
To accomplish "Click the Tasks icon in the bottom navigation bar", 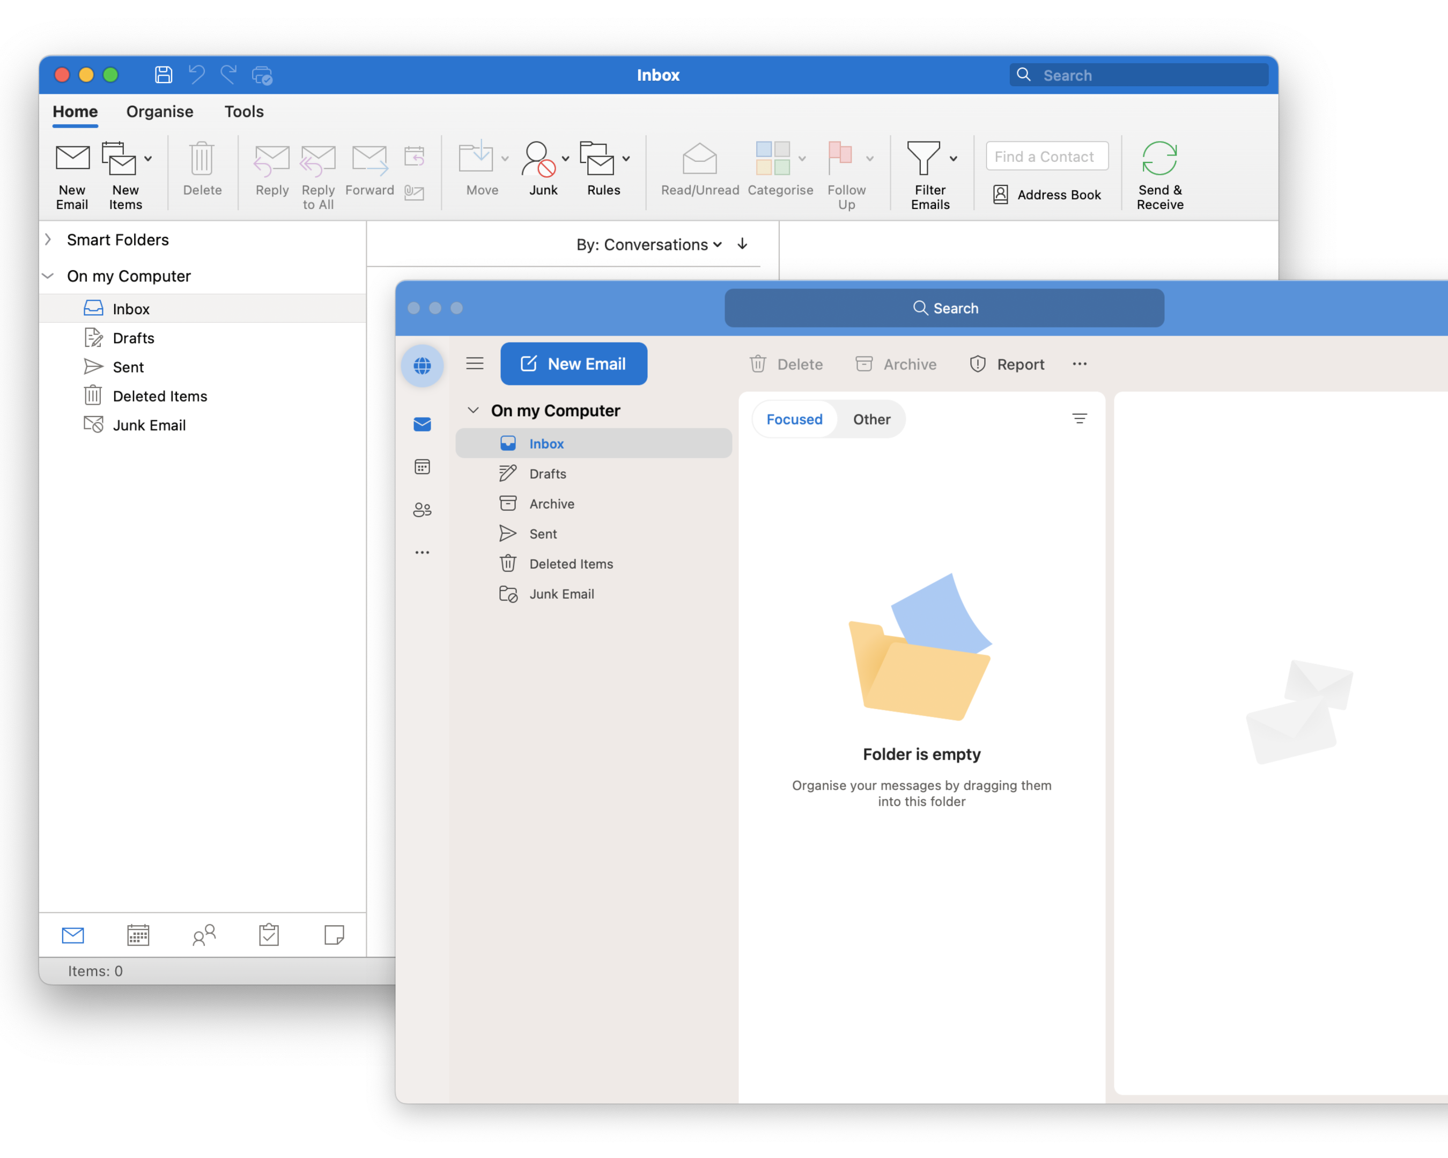I will (269, 934).
